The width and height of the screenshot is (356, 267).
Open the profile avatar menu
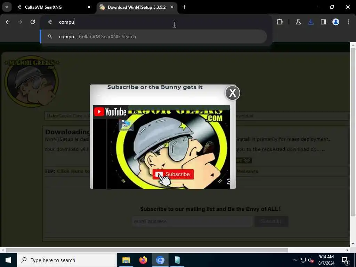coord(336,22)
